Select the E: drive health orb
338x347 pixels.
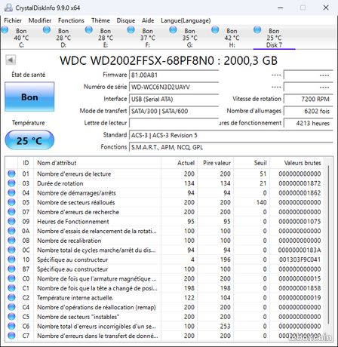(89, 30)
